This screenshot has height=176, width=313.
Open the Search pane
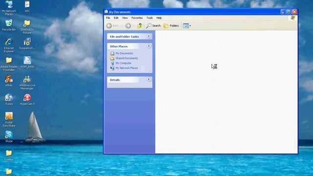click(153, 25)
